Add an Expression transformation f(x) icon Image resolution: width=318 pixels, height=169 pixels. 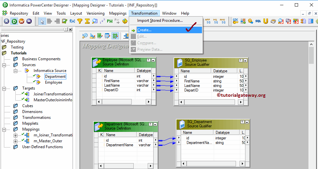(x=72, y=21)
